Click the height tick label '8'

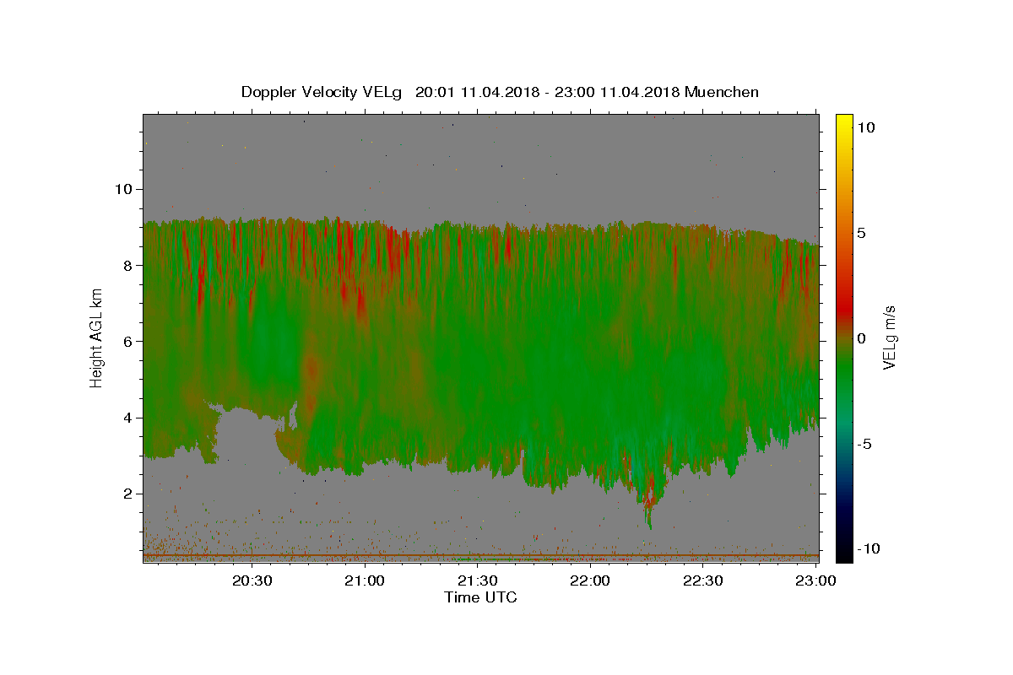click(x=127, y=265)
